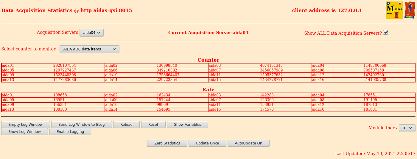Click the Zero Statistics button
Viewport: 417px width, 159px height.
[x=167, y=143]
